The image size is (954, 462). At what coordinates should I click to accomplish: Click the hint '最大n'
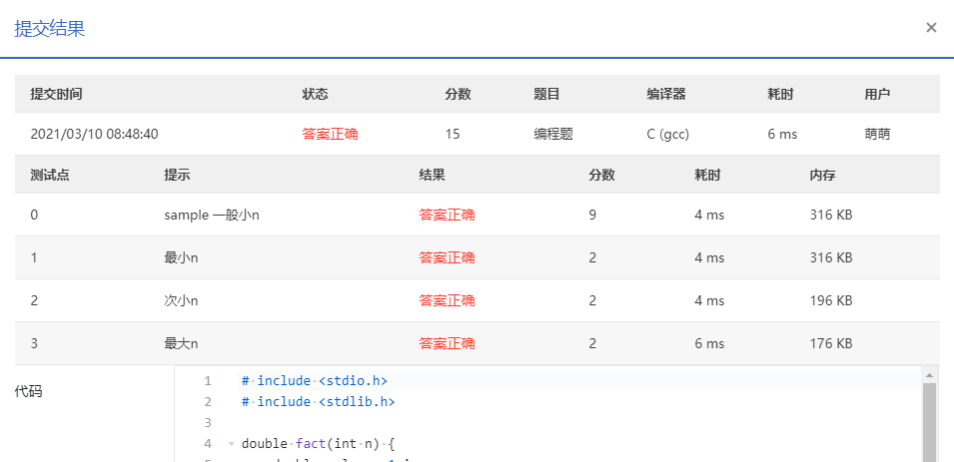click(x=181, y=344)
